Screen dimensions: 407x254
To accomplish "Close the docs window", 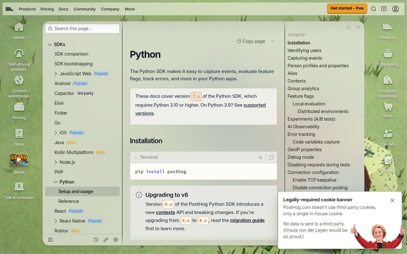I will click(x=358, y=27).
